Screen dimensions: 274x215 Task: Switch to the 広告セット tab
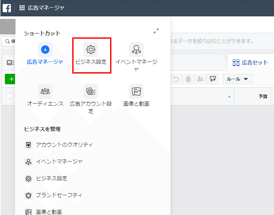(250, 62)
